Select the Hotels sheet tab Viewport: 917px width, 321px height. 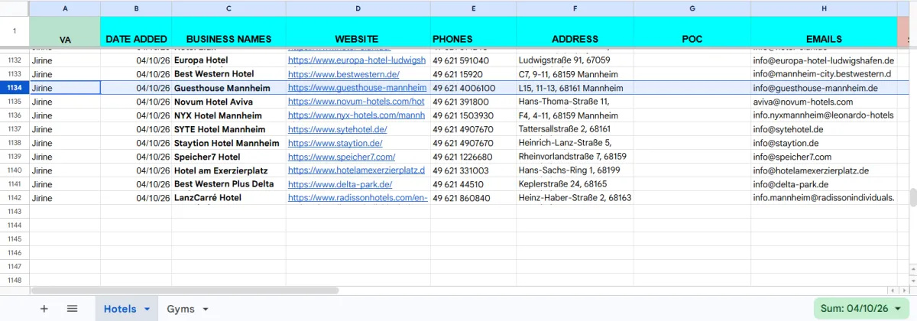point(120,309)
